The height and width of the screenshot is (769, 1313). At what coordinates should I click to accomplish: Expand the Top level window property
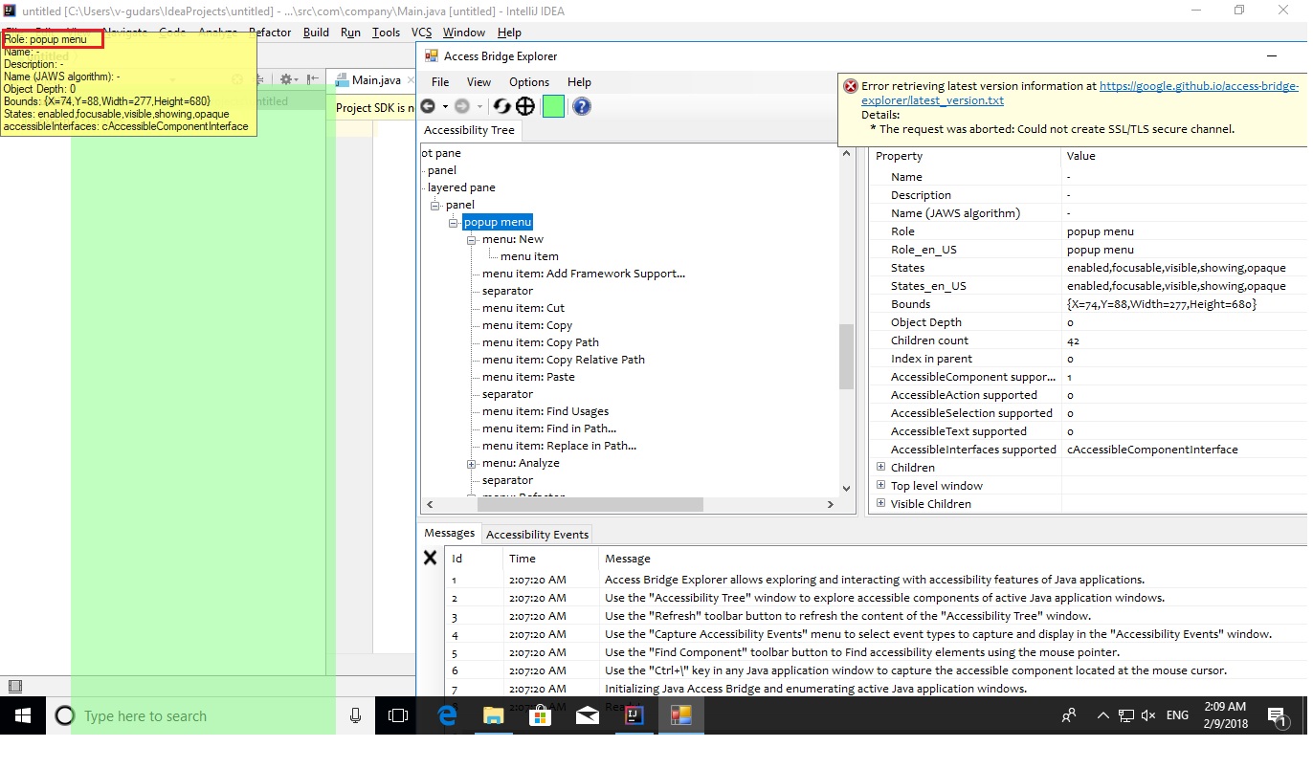click(x=879, y=485)
